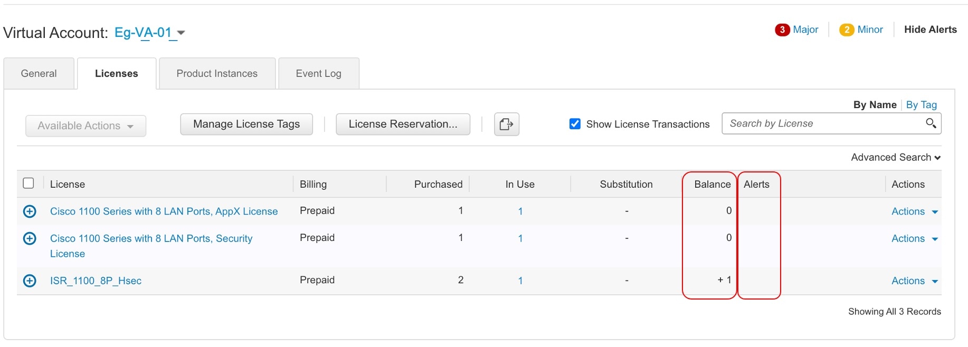Click the Major alerts link text
This screenshot has width=968, height=347.
(805, 30)
